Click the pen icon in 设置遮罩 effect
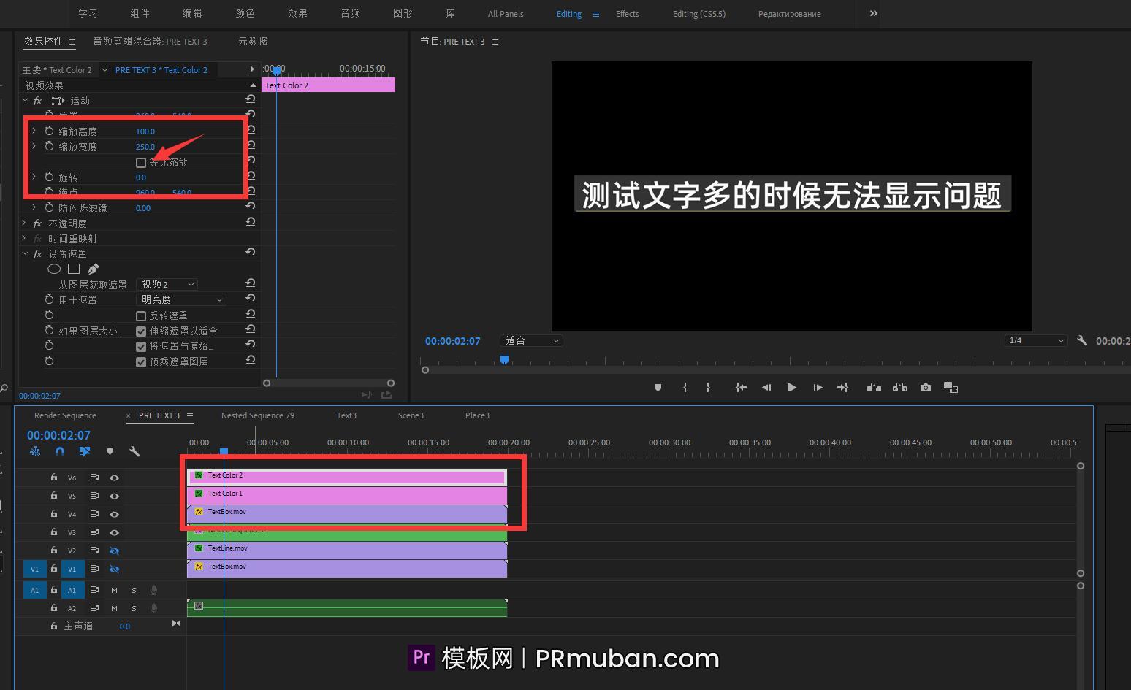 (93, 269)
